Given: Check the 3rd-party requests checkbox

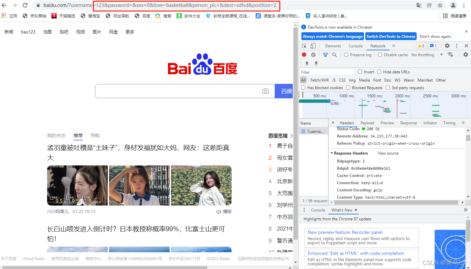Looking at the screenshot, I should pos(388,87).
